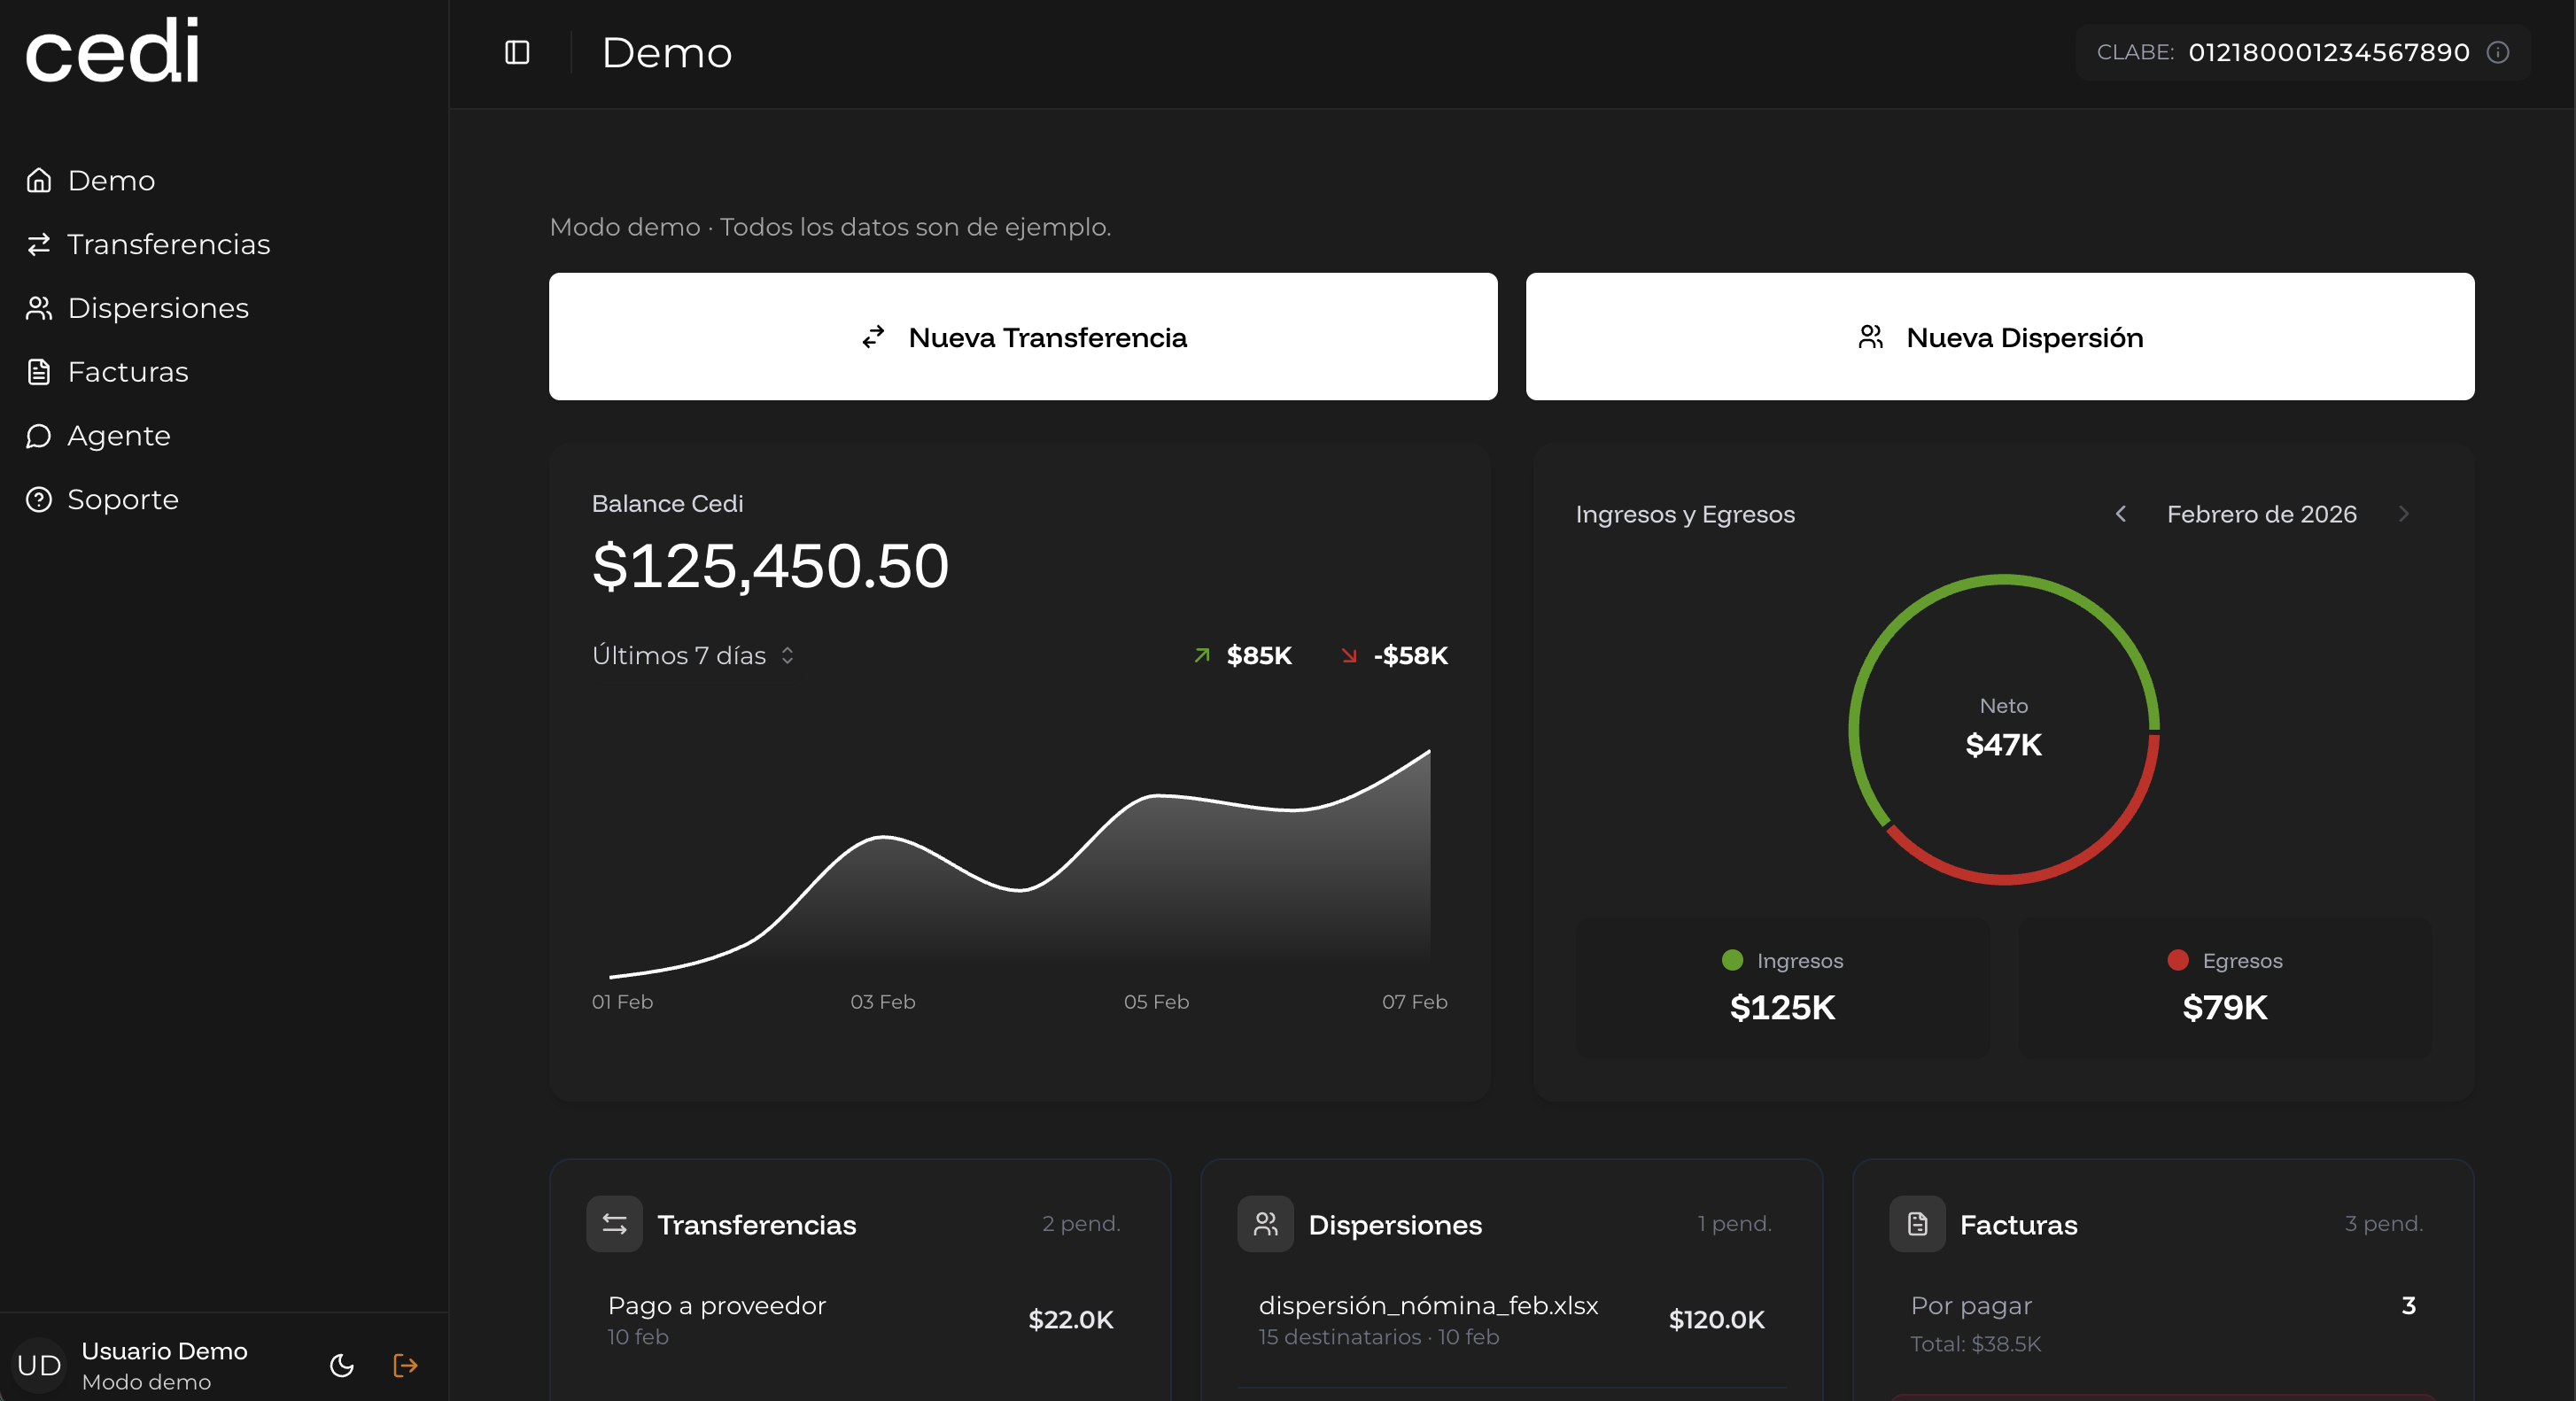This screenshot has width=2576, height=1401.
Task: Toggle the sidebar collapse icon
Action: (517, 52)
